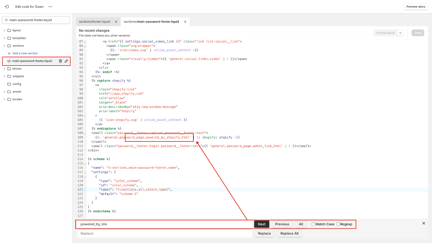Click the exit editor back icon
The width and height of the screenshot is (432, 243).
[7, 6]
